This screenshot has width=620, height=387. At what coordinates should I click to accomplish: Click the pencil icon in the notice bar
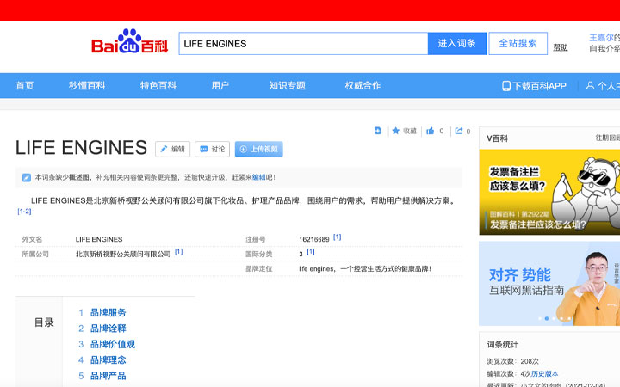[x=27, y=177]
